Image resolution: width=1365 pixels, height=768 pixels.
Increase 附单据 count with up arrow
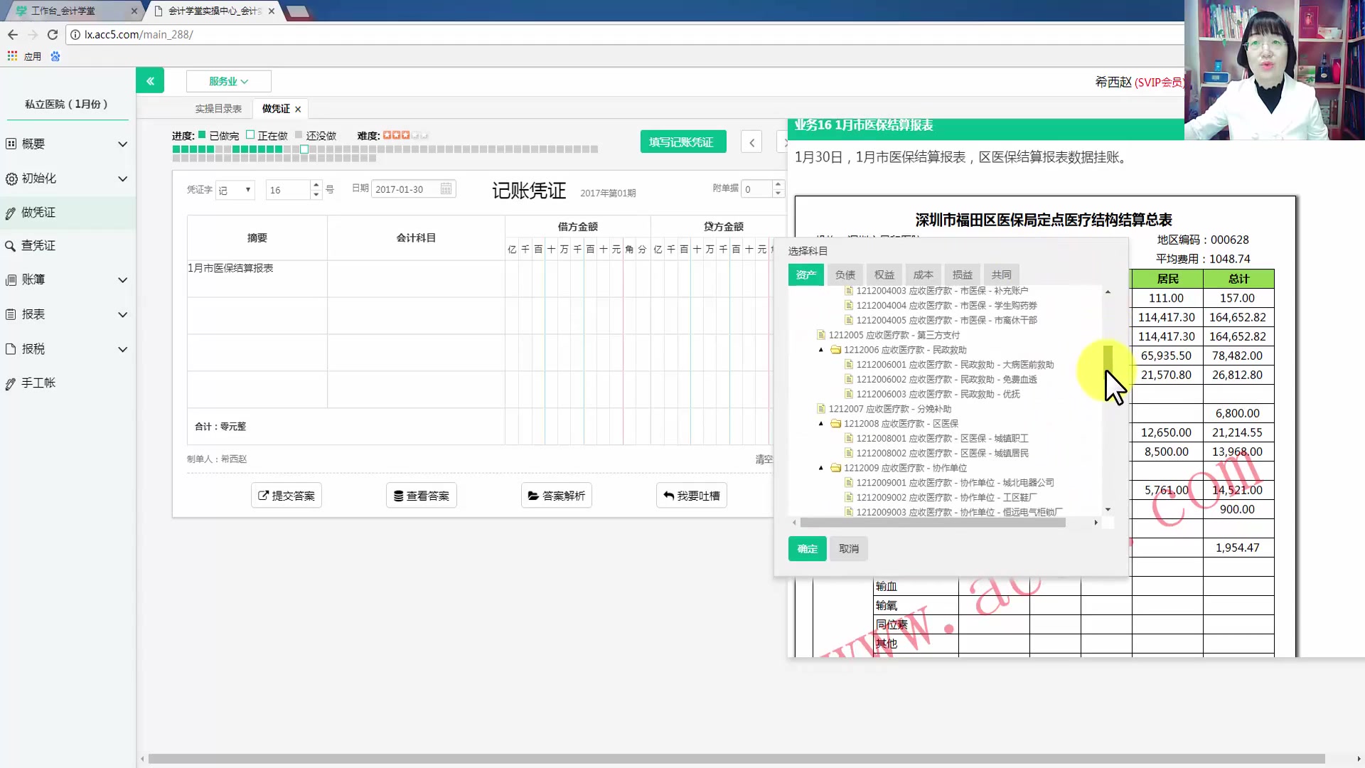778,184
